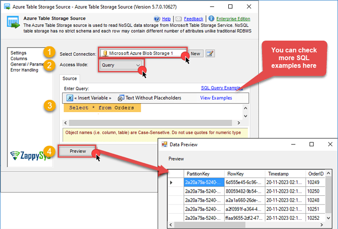Click query editor scroll down arrow
This screenshot has width=338, height=229.
(245, 116)
